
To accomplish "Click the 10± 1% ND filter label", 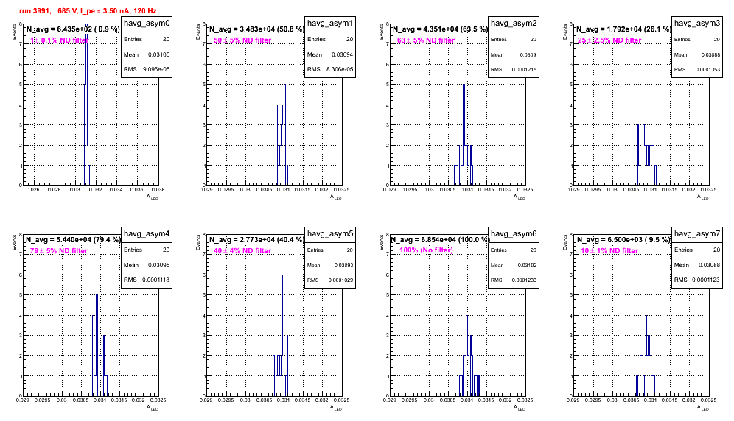I will [609, 251].
